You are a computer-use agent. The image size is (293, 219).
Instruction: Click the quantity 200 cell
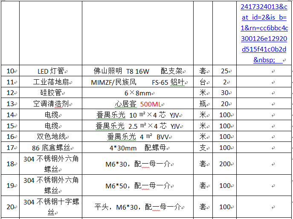pos(224,164)
